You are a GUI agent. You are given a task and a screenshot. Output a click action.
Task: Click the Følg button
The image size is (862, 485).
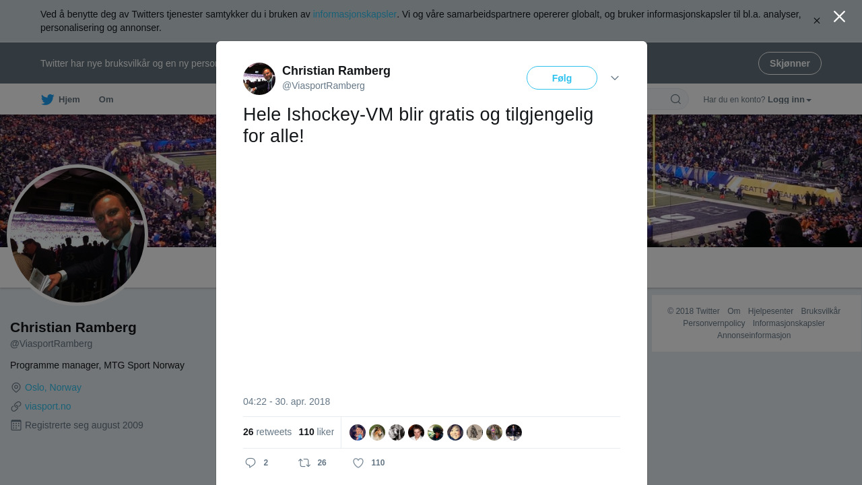click(x=562, y=78)
